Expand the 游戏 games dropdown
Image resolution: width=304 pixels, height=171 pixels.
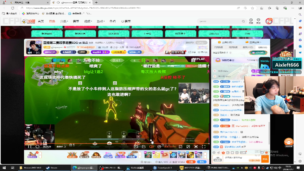tap(101, 21)
